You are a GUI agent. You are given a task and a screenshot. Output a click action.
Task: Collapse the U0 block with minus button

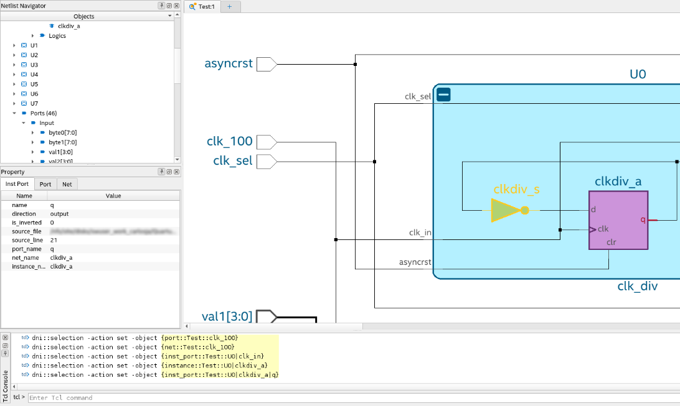443,95
